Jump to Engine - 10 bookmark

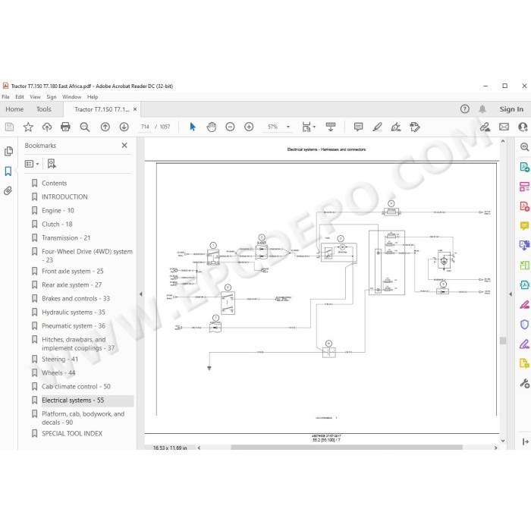click(x=58, y=211)
